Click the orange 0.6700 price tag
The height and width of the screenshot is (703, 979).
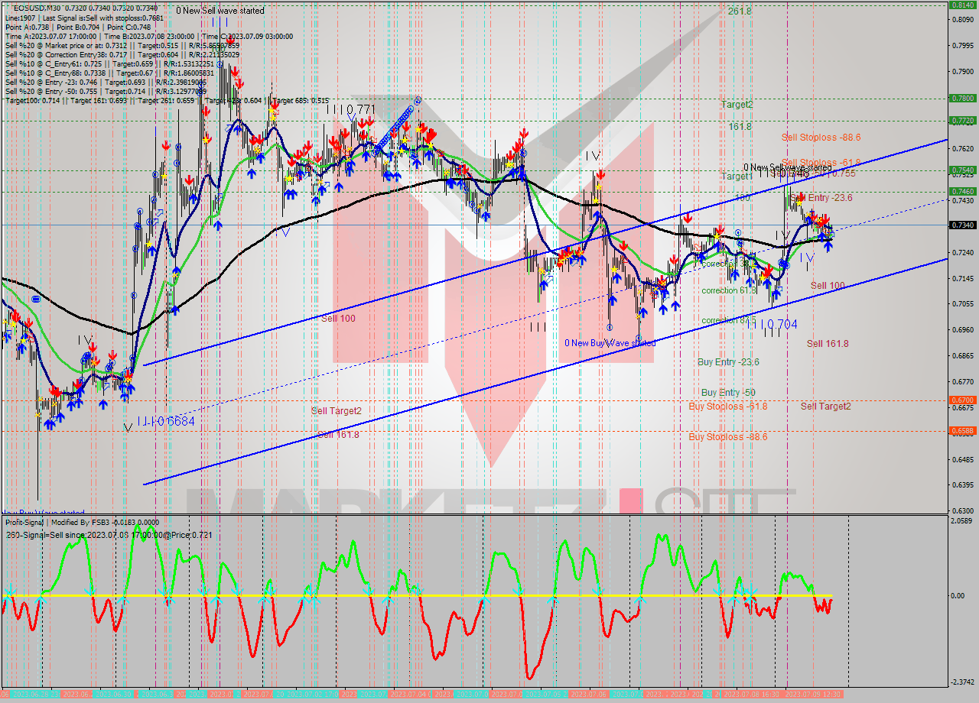[961, 400]
